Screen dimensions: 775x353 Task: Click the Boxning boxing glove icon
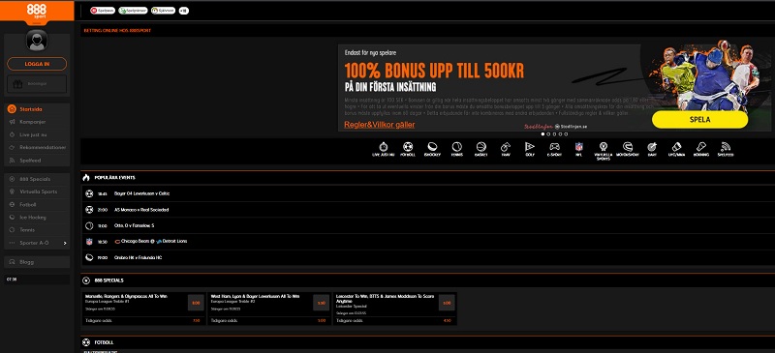click(700, 147)
